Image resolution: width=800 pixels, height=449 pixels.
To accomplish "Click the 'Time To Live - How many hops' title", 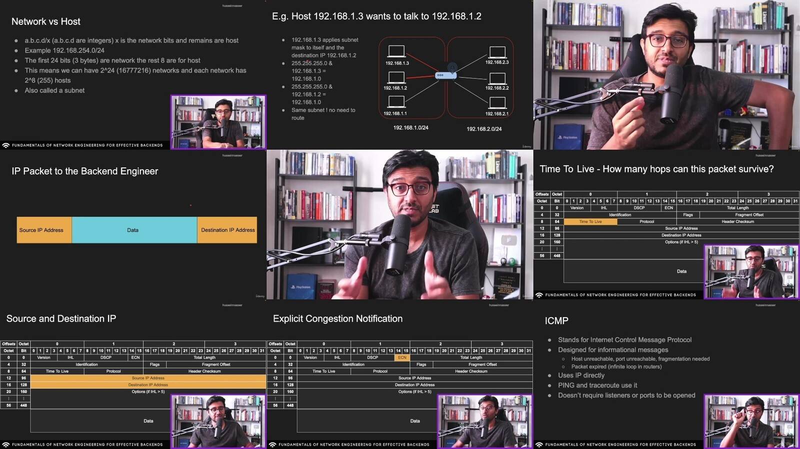I will click(656, 169).
